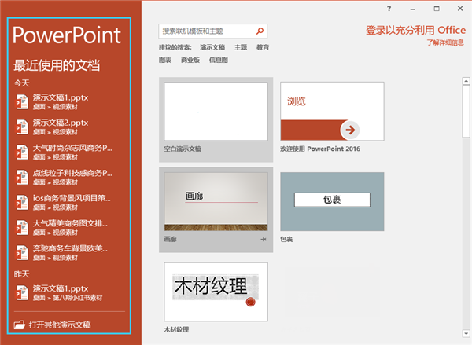Minimize the PowerPoint window
This screenshot has height=345, width=472.
pyautogui.click(x=413, y=9)
